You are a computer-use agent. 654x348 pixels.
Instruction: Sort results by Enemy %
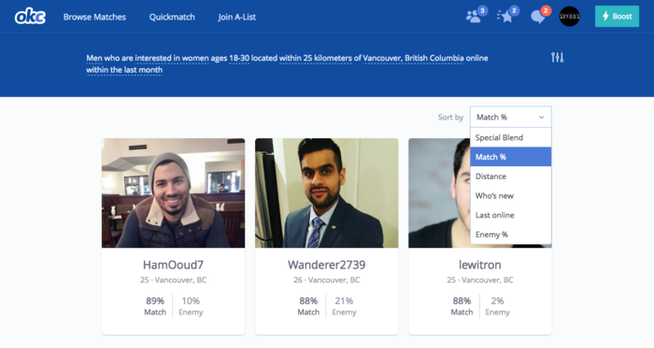(x=510, y=234)
